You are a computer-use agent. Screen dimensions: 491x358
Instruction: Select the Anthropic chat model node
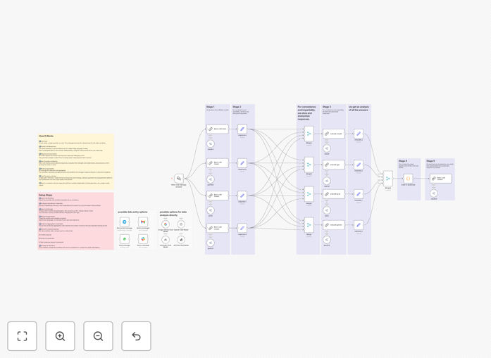click(x=166, y=240)
